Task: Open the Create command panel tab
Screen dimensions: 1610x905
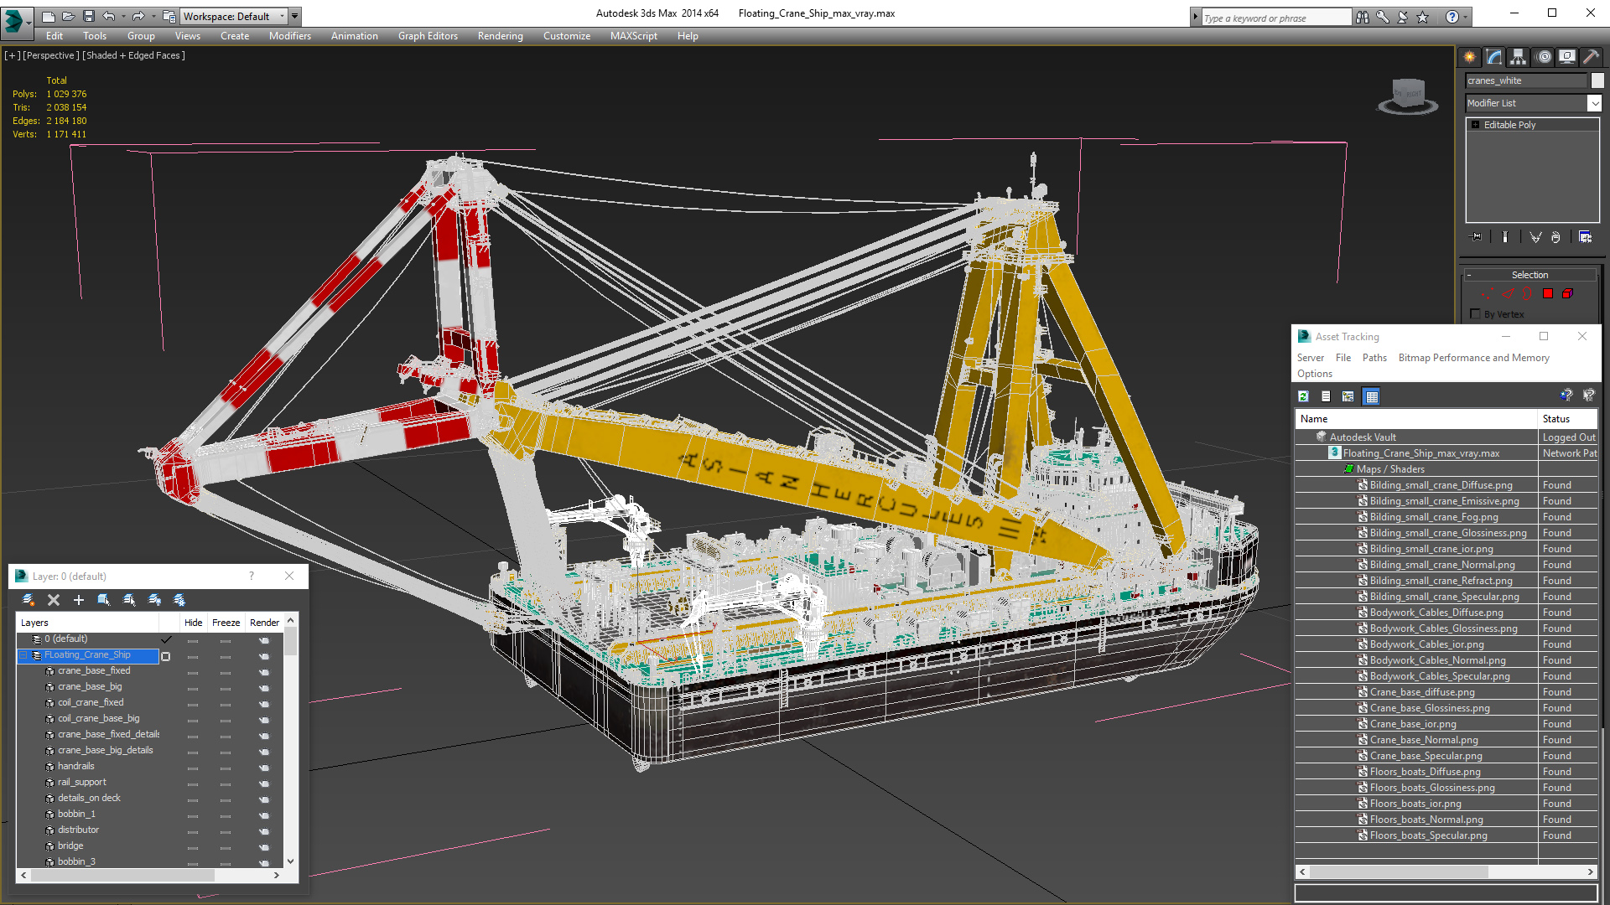Action: tap(1469, 57)
